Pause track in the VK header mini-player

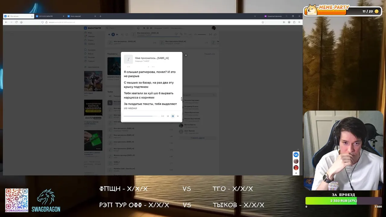pos(147,28)
